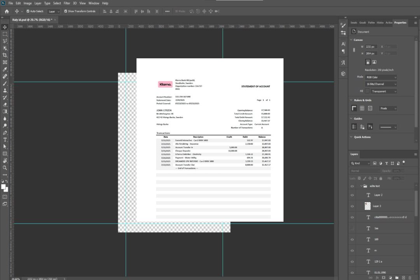Click the Create new group folder icon

(x=397, y=278)
